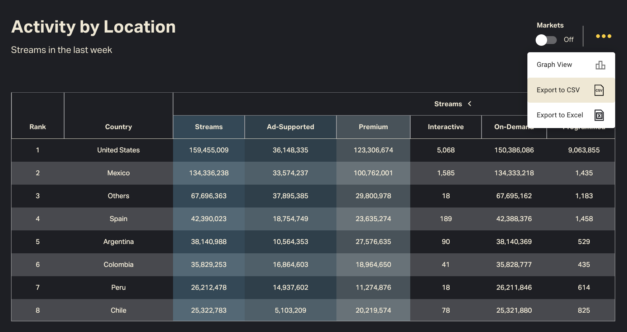Click the Spain row in the table
The width and height of the screenshot is (627, 332).
(118, 219)
